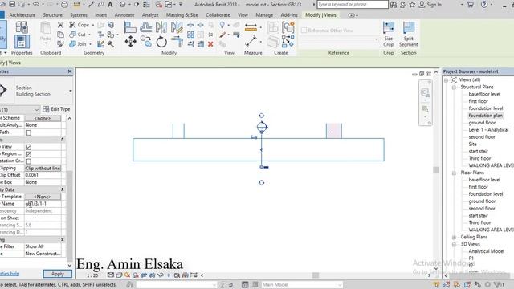Click the red Delete icon
The height and width of the screenshot is (289, 514).
pyautogui.click(x=210, y=44)
